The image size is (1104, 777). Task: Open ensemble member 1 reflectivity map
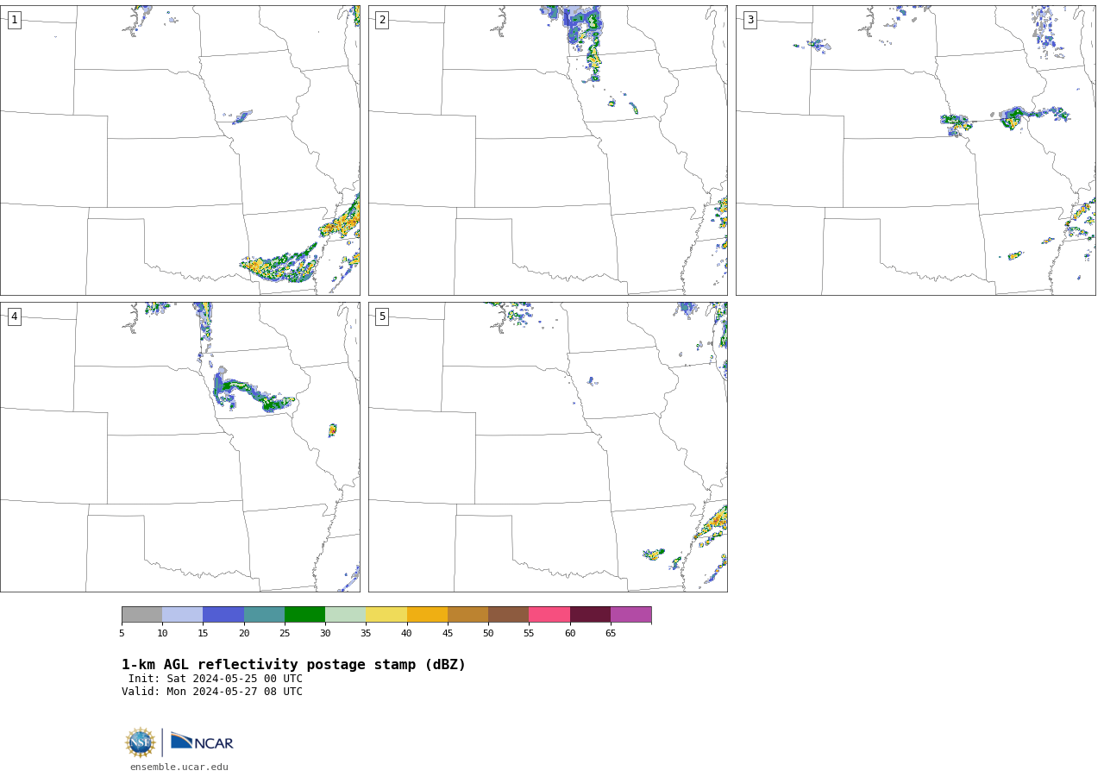click(180, 150)
